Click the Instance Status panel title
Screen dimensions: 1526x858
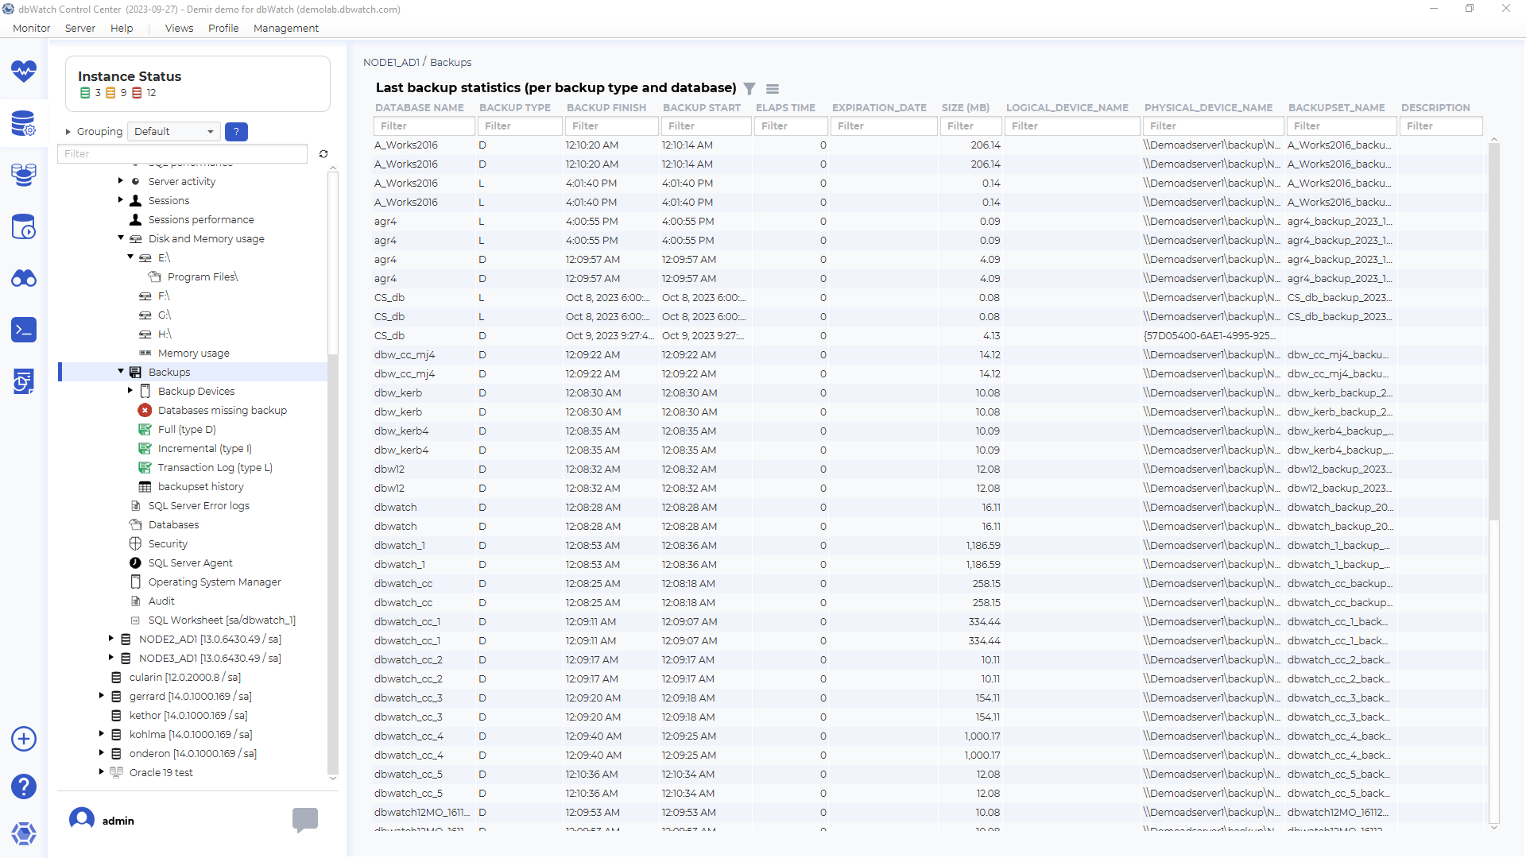click(130, 76)
